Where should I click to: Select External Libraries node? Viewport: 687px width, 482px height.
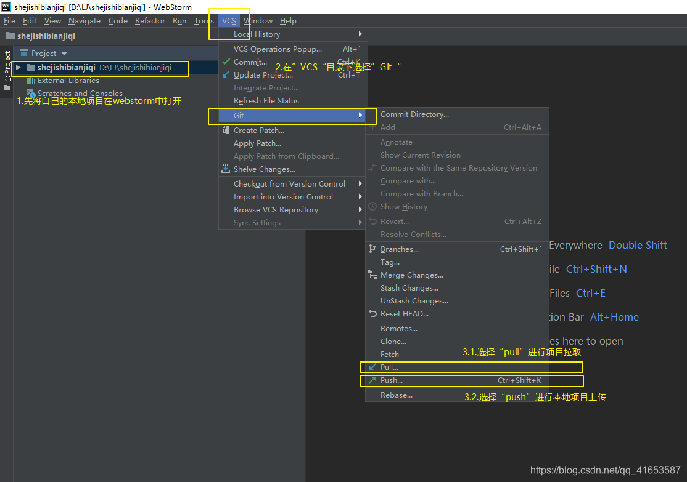click(x=68, y=81)
